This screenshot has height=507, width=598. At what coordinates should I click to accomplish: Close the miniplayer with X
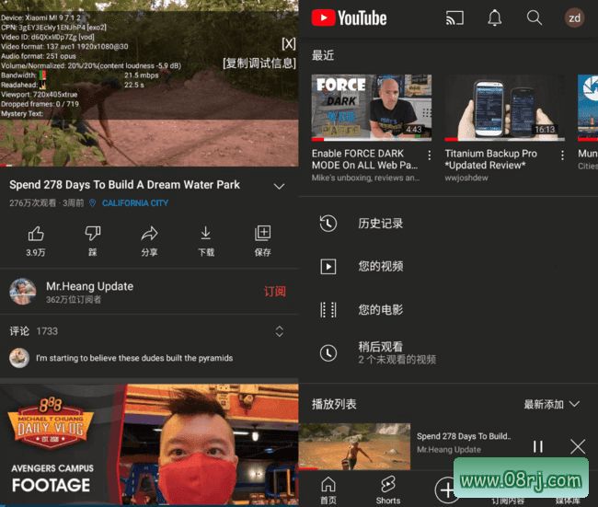point(578,446)
